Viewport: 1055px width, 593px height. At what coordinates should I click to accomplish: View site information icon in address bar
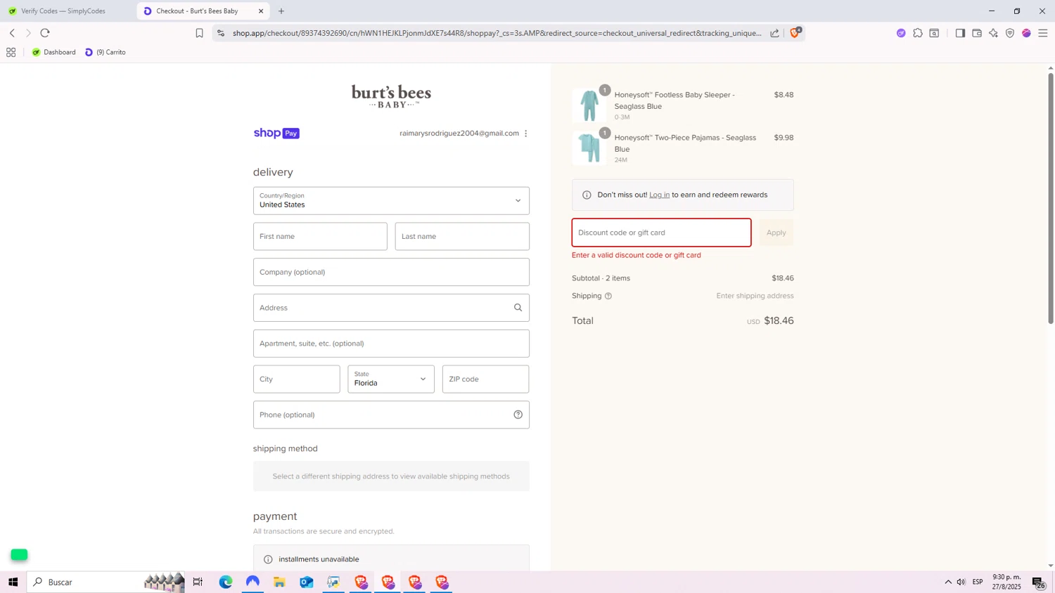point(221,33)
